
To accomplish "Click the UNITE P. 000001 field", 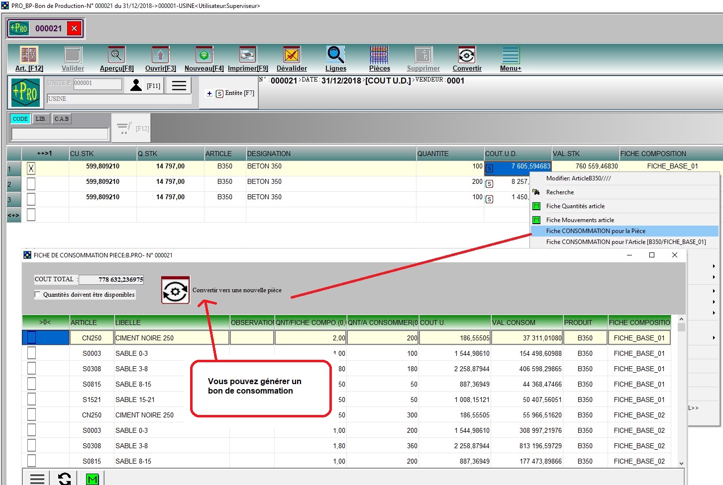I will point(98,83).
